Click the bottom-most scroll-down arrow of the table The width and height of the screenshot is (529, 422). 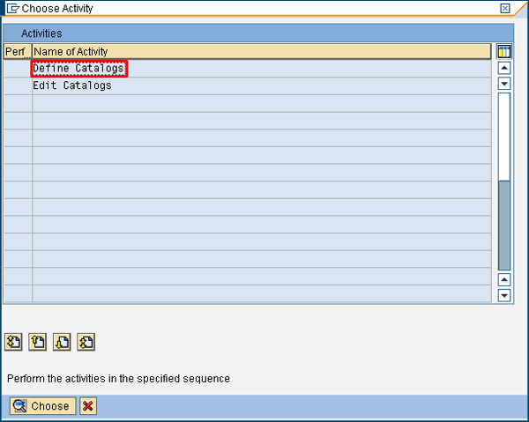click(x=504, y=295)
